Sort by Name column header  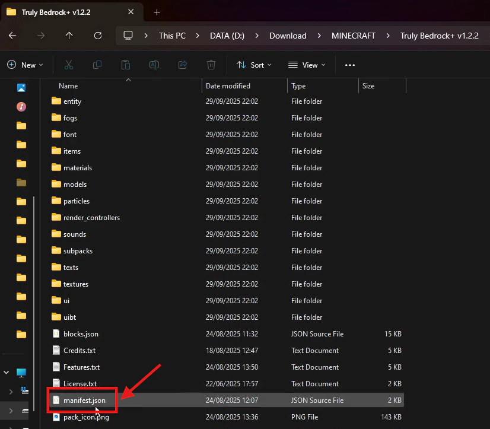pyautogui.click(x=68, y=86)
